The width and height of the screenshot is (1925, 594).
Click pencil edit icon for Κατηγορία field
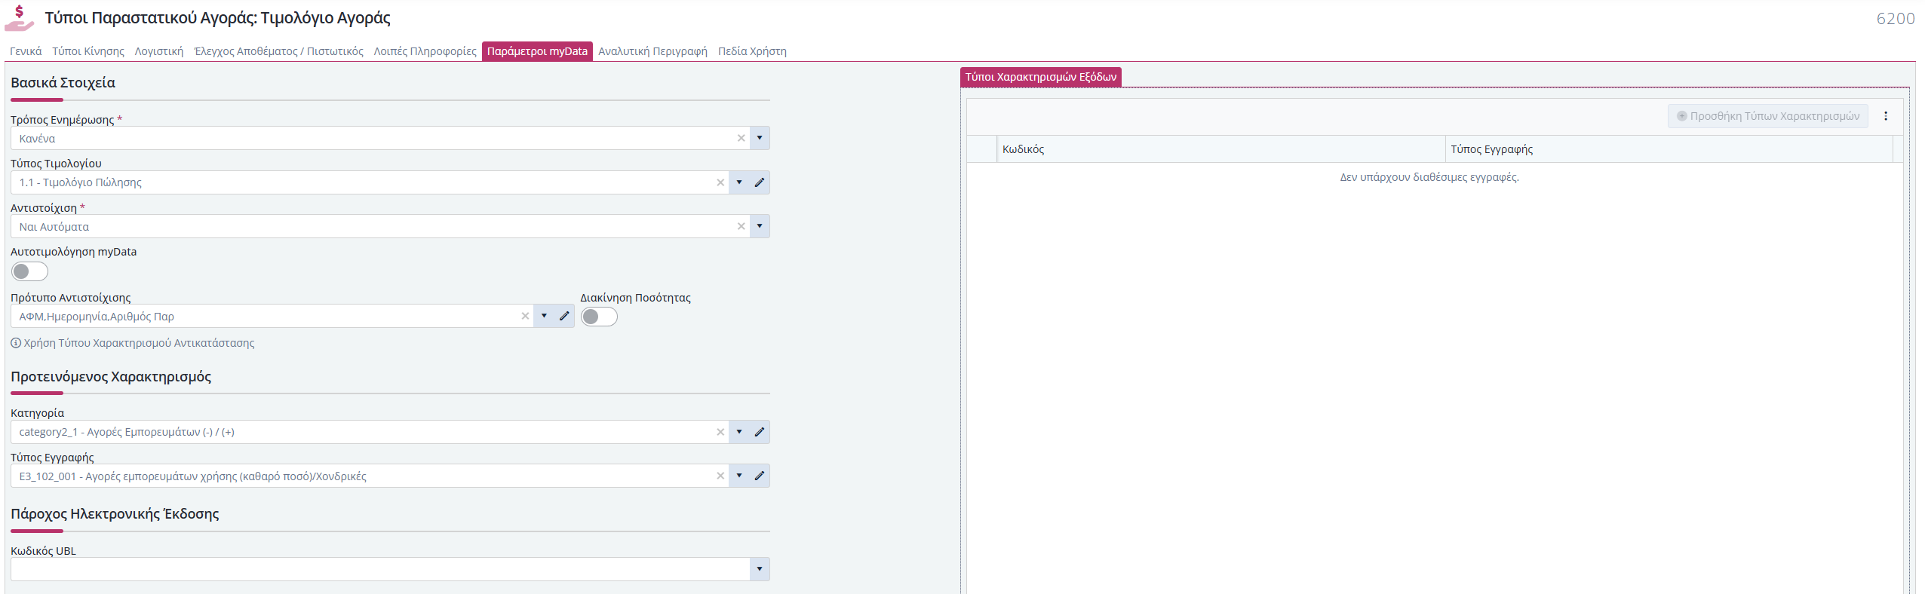click(759, 432)
